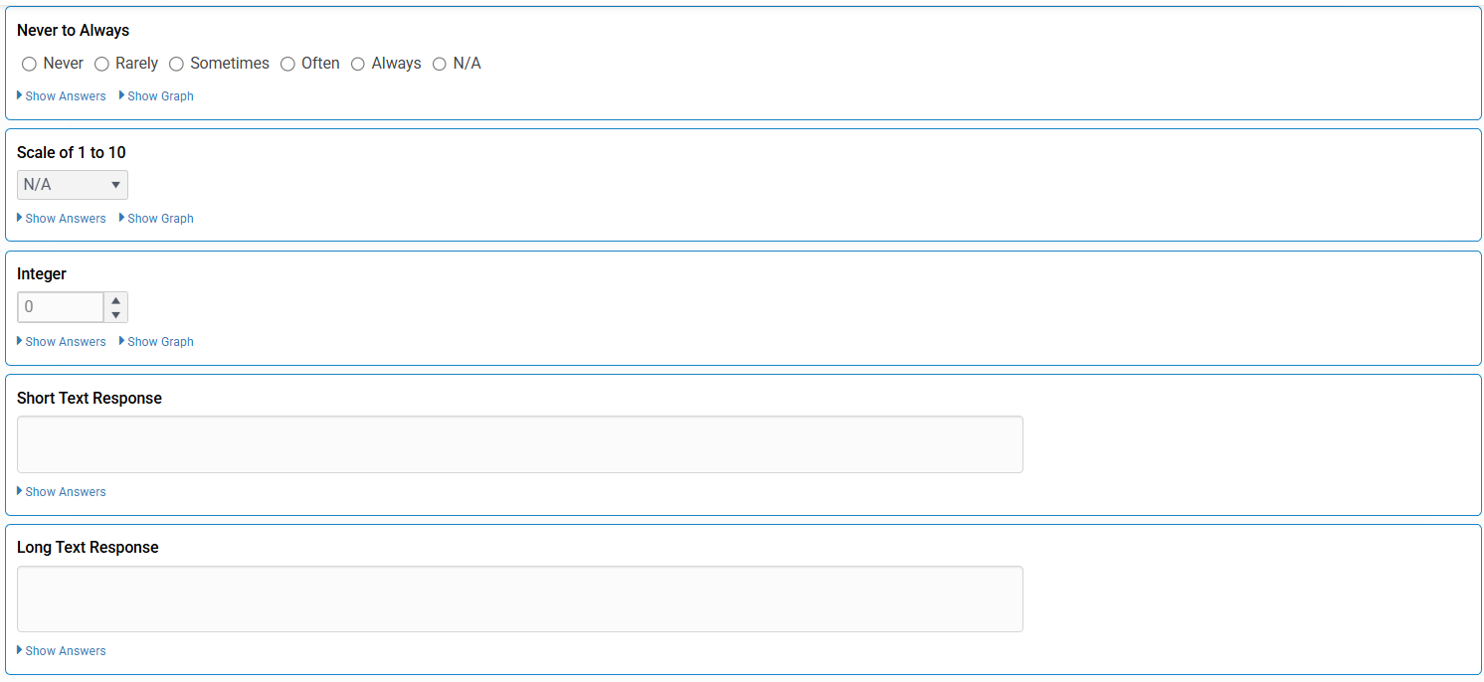The image size is (1484, 682).
Task: Click the Integer stepper down arrow
Action: point(115,313)
